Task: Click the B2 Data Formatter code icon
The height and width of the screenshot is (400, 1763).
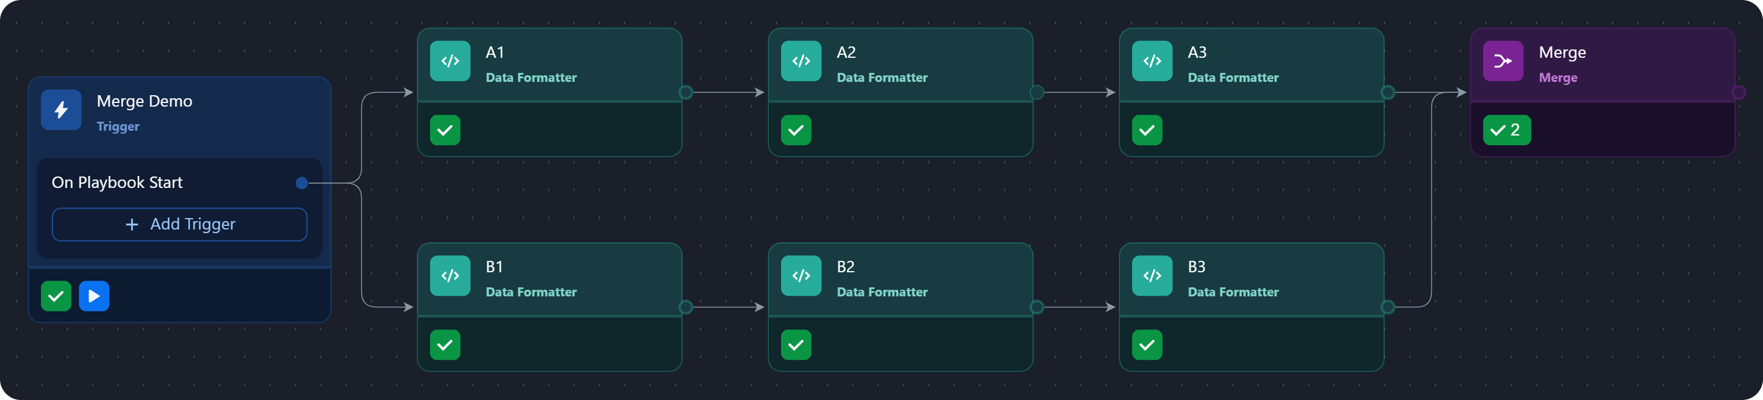Action: 801,275
